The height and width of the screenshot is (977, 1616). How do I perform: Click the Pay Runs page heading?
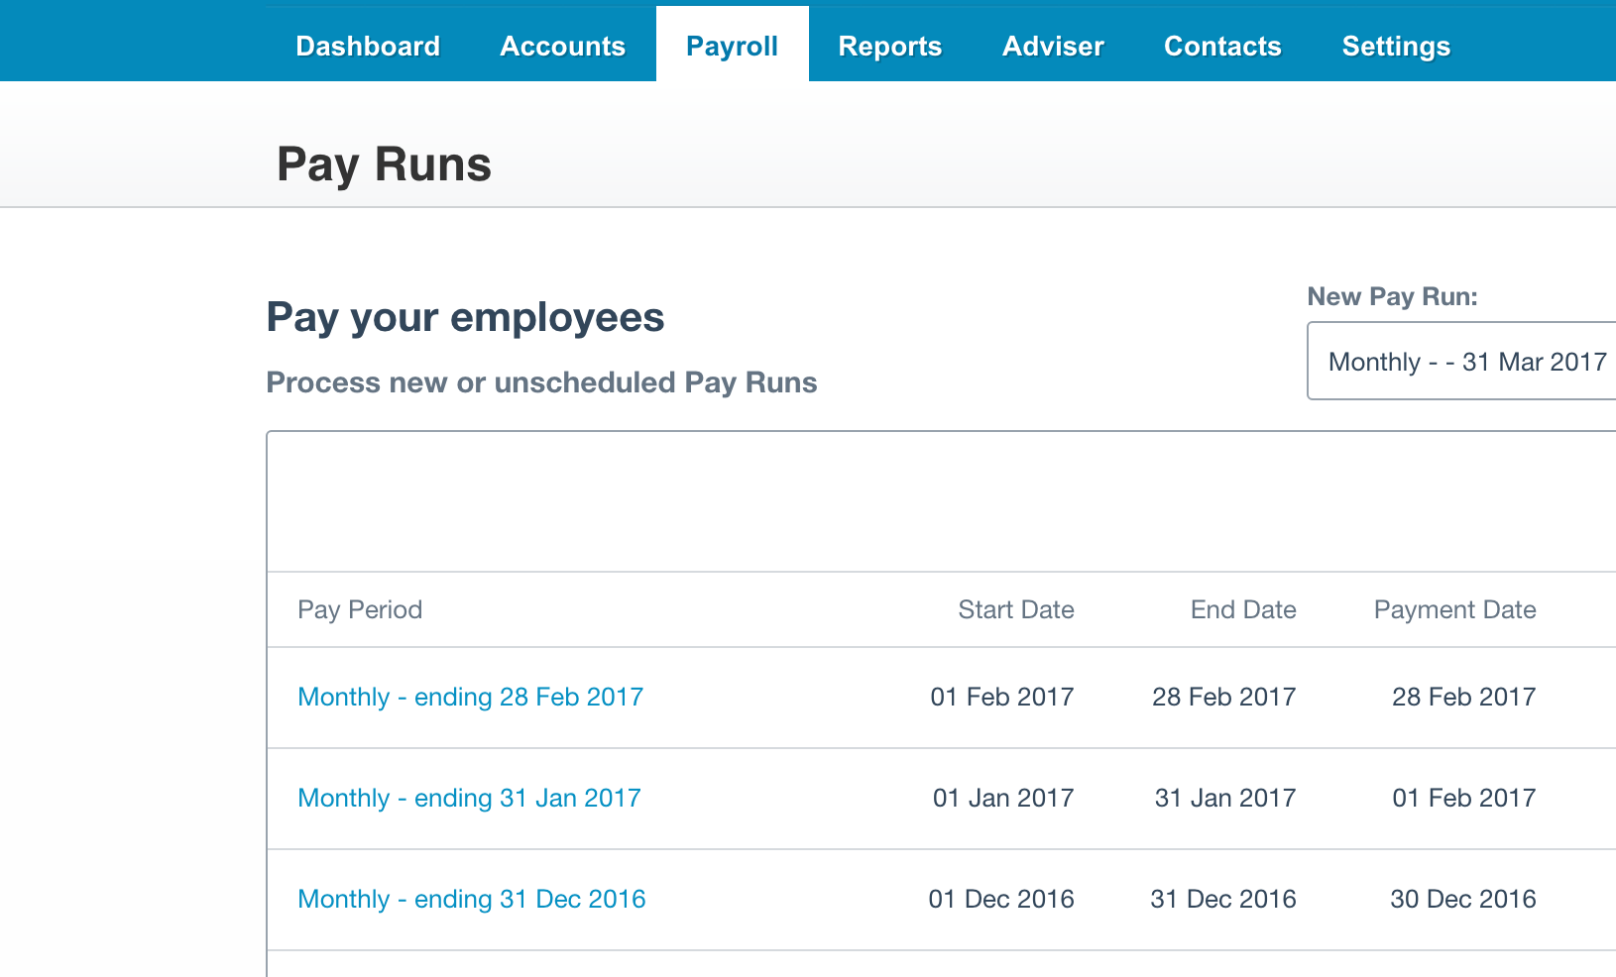click(384, 164)
